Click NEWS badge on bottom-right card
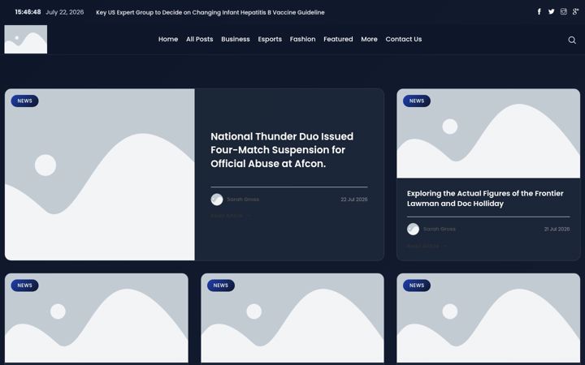The height and width of the screenshot is (365, 585). click(417, 286)
